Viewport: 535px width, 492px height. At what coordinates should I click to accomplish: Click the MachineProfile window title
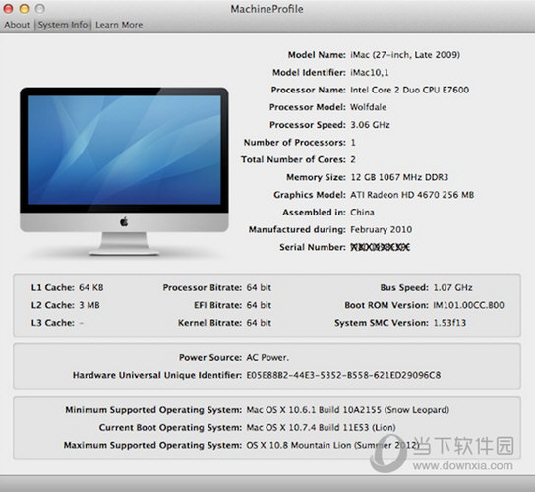coord(267,9)
